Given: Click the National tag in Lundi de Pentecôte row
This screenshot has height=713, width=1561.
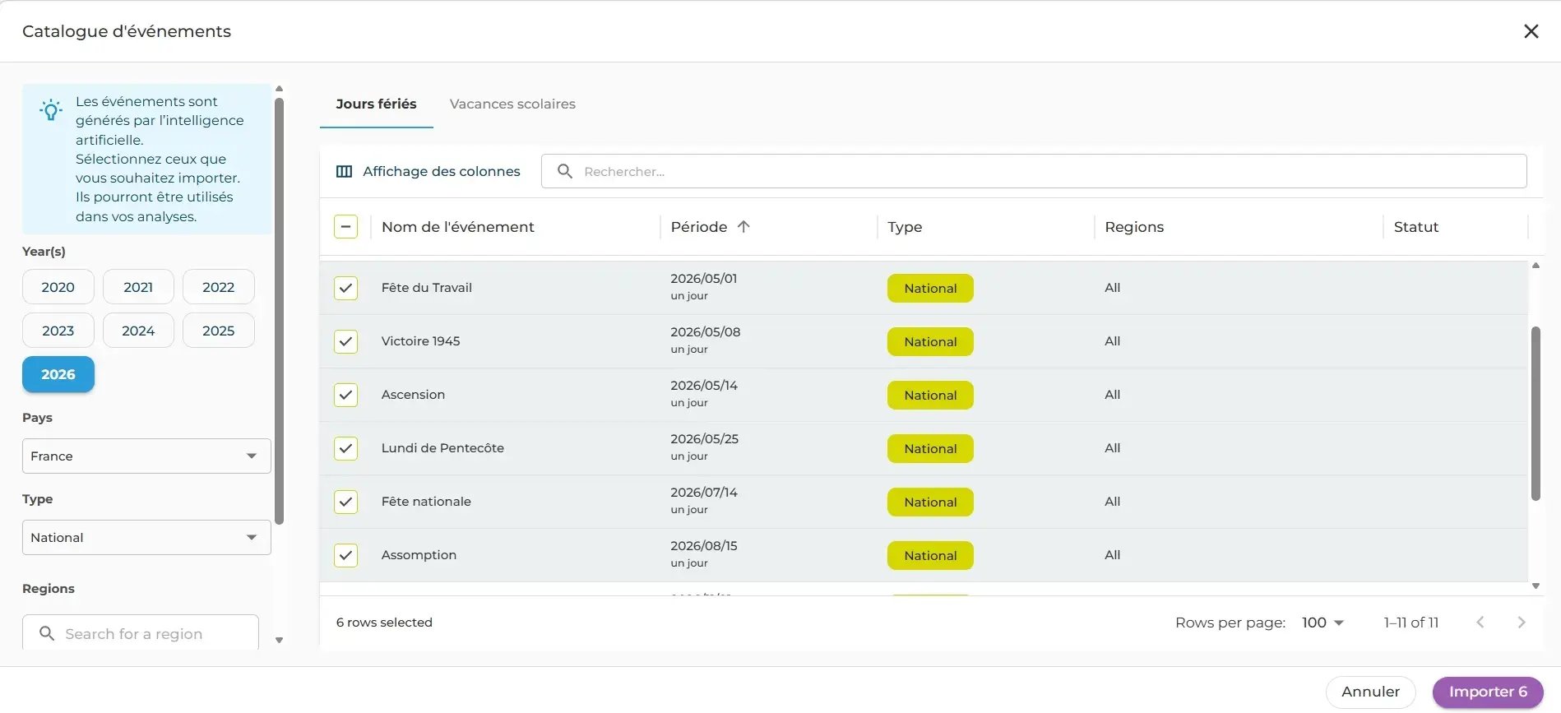Looking at the screenshot, I should [930, 449].
